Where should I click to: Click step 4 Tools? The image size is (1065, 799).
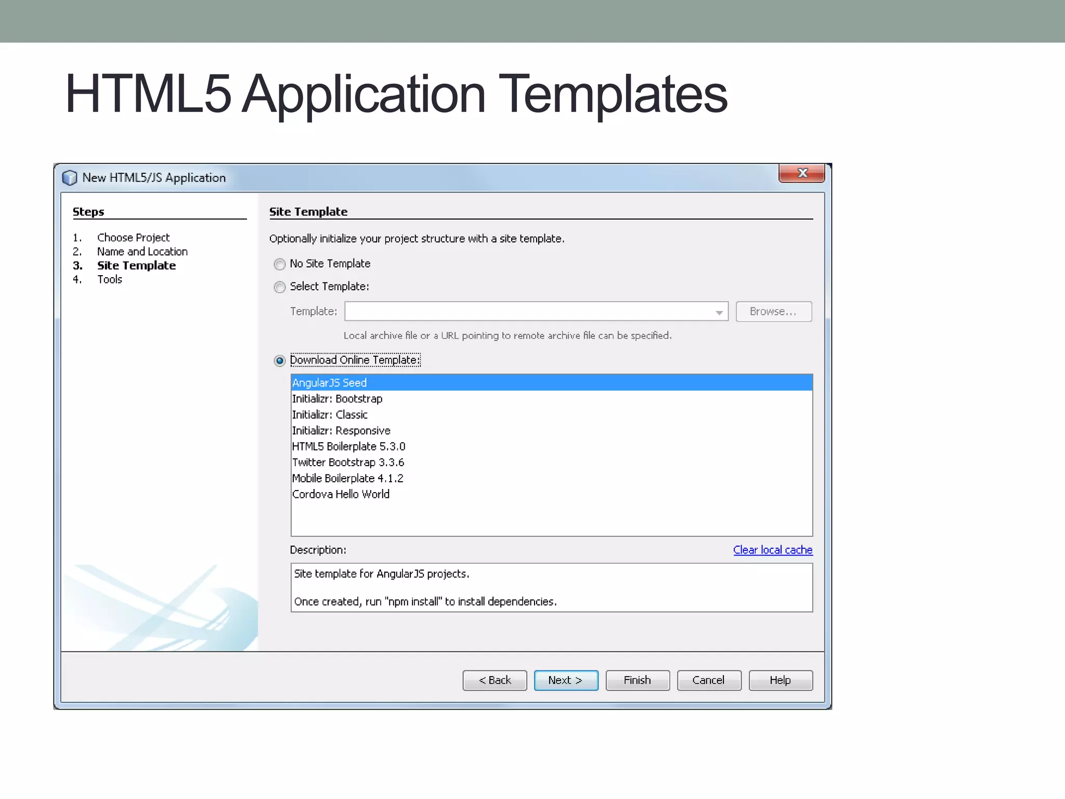110,280
